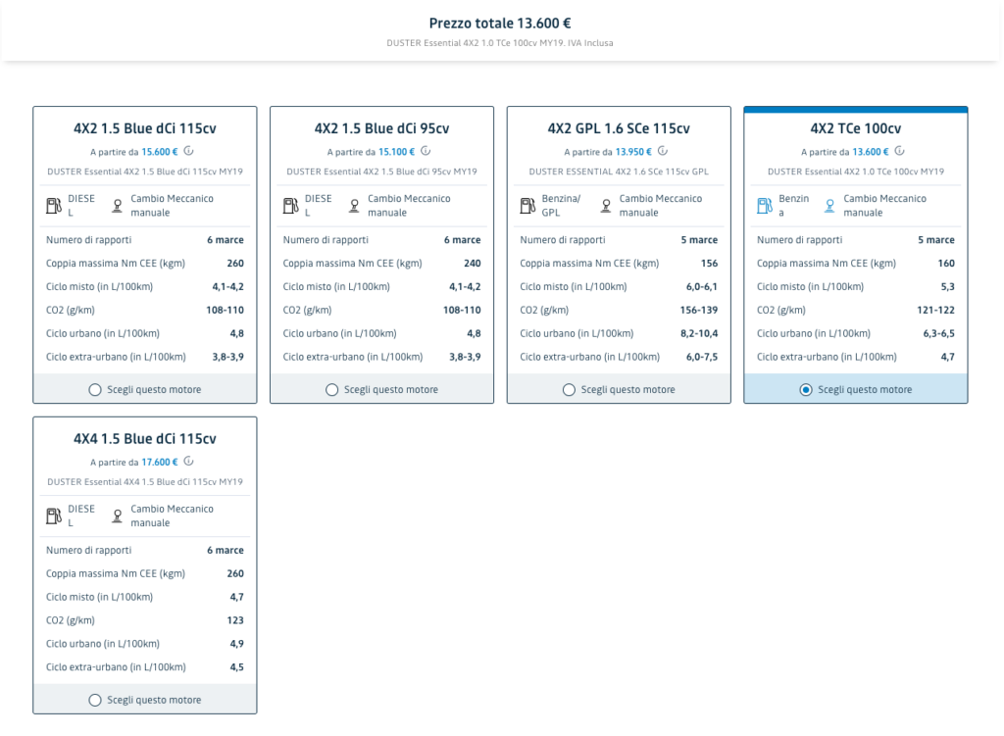Image resolution: width=1004 pixels, height=736 pixels.
Task: Click gearbox icon in 4X2 GPL 1.6 SCe card
Action: tap(606, 206)
